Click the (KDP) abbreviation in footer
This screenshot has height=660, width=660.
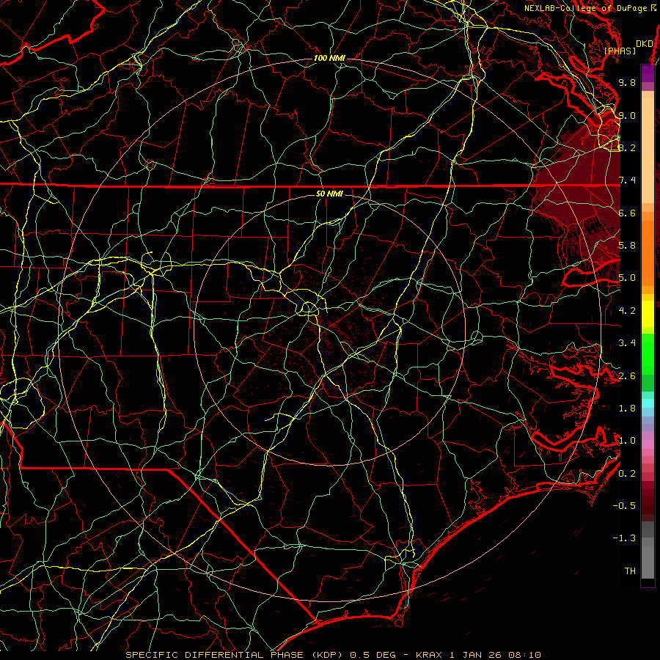pos(328,655)
